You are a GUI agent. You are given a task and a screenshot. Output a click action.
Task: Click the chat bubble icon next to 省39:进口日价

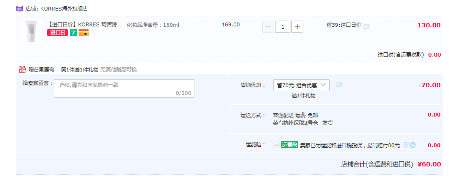tap(366, 27)
